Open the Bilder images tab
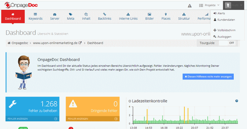Image resolution: width=247 pixels, height=129 pixels. [x=149, y=17]
